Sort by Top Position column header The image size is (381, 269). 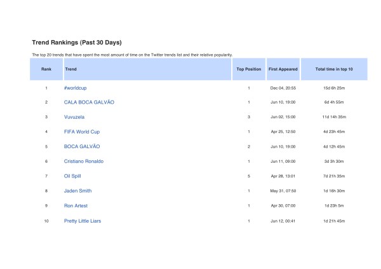(x=248, y=68)
